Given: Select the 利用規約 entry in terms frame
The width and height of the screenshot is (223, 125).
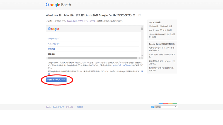Looking at the screenshot, I should tap(51, 54).
